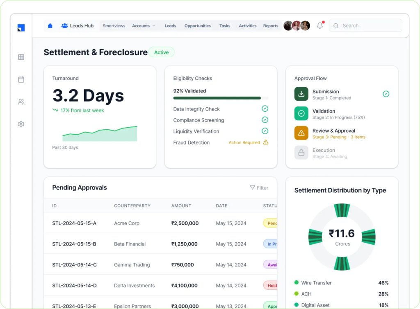The width and height of the screenshot is (420, 309).
Task: Click the Digital Asset legend dot
Action: tap(297, 305)
